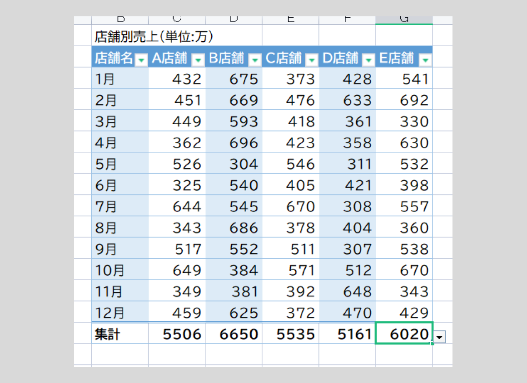Image resolution: width=527 pixels, height=383 pixels.
Task: Click D店舗 3月 value 361
Action: tap(347, 121)
